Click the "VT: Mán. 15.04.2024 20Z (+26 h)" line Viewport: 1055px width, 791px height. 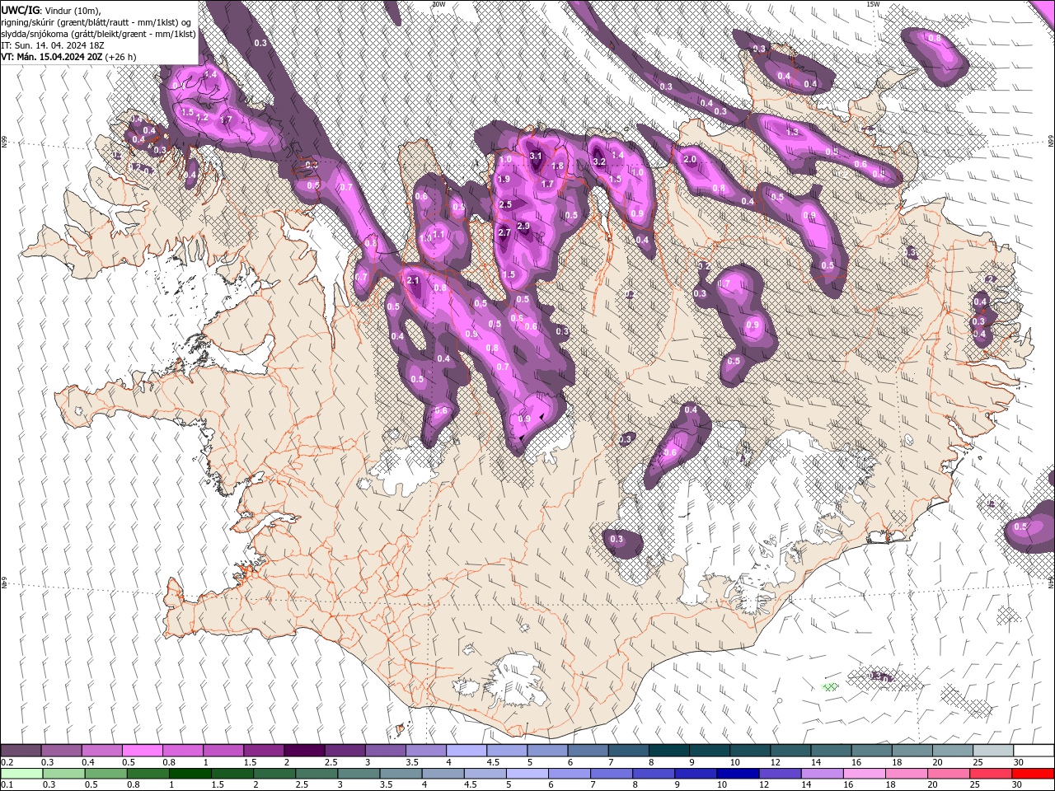(68, 57)
